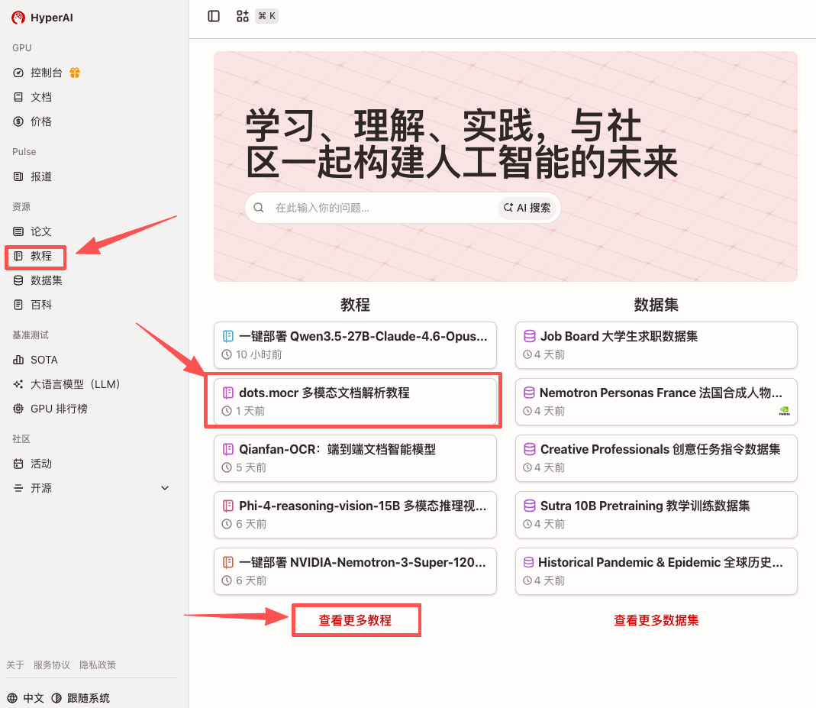This screenshot has width=816, height=708.
Task: Expand the 开源 menu chevron
Action: (165, 488)
